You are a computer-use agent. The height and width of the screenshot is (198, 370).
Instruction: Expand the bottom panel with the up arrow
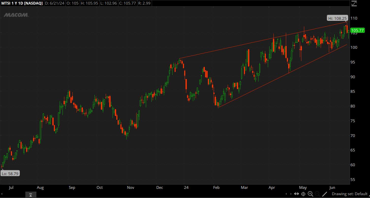point(30,194)
